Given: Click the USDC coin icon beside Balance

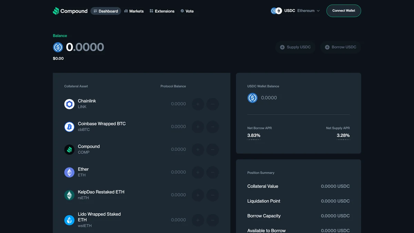Looking at the screenshot, I should [58, 47].
